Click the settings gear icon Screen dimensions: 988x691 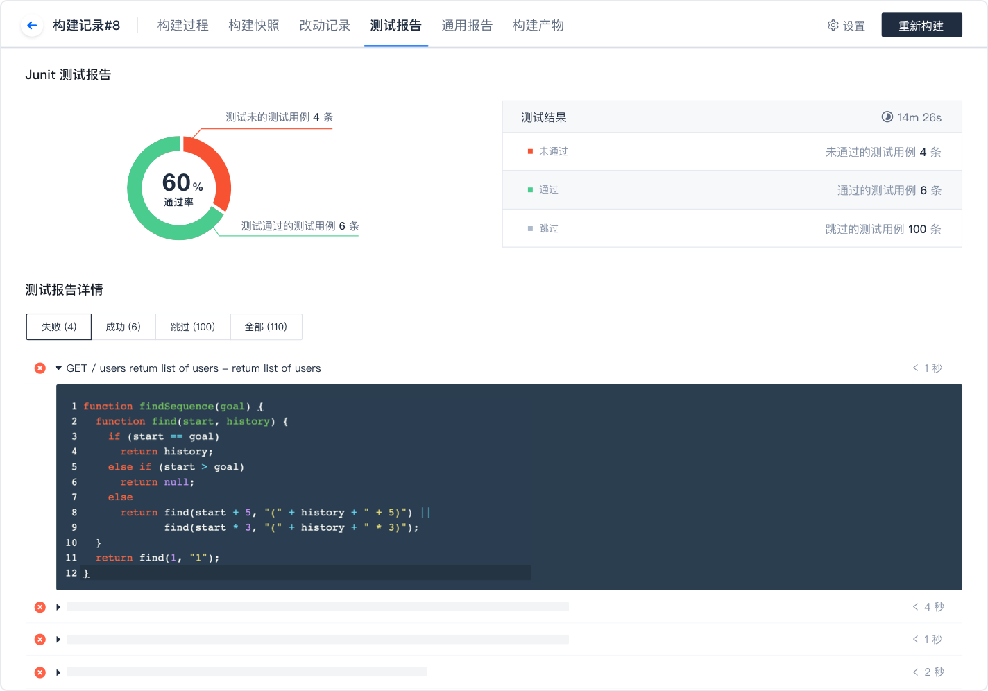pos(833,26)
